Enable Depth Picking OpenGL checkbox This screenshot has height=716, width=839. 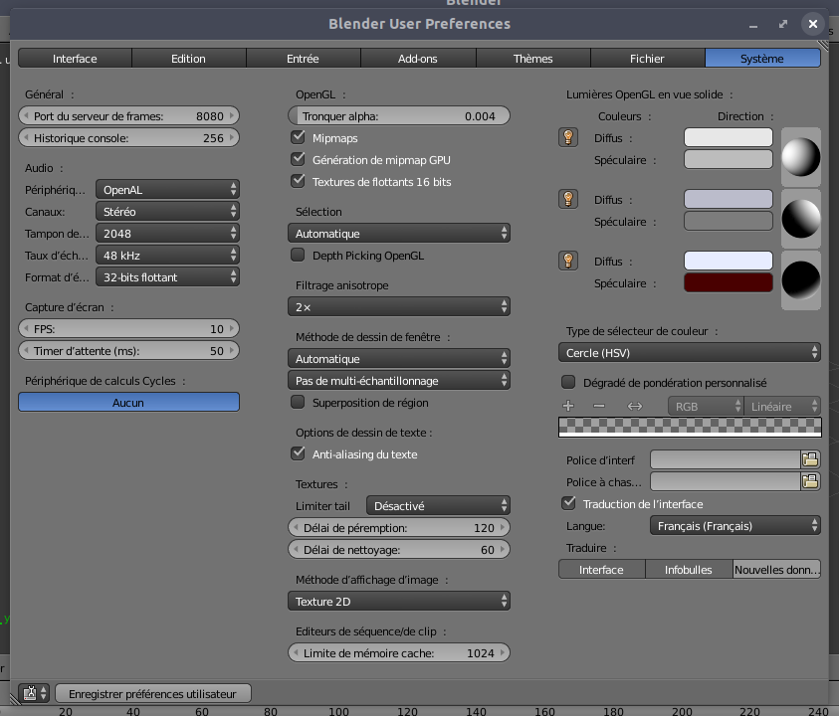pyautogui.click(x=298, y=256)
